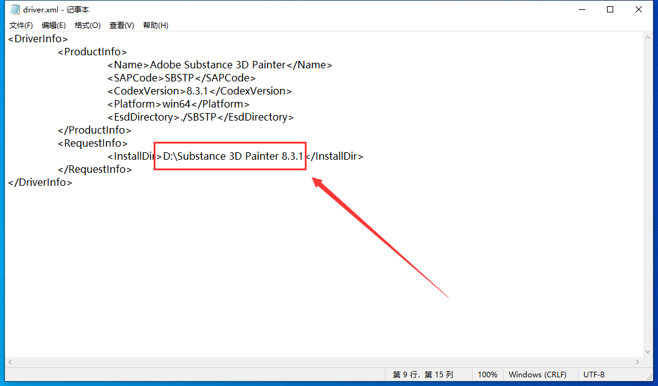This screenshot has width=658, height=386.
Task: Click the Adobe Substance 3D Painter name text
Action: (218, 65)
